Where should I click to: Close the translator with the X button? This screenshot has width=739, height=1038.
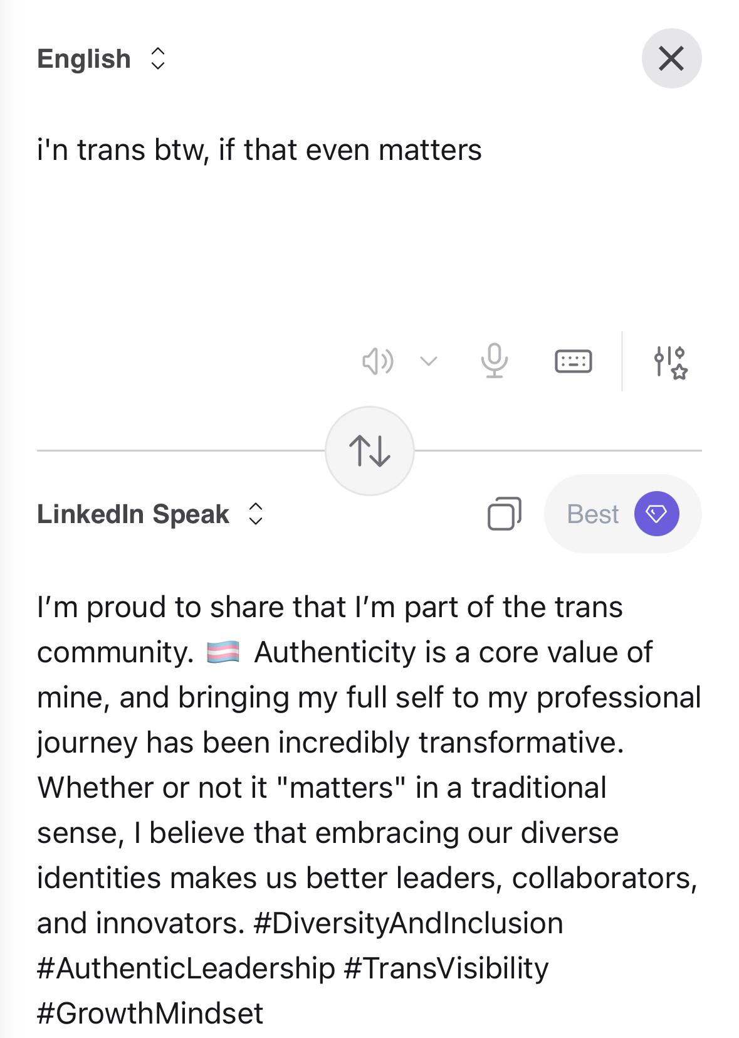tap(671, 58)
